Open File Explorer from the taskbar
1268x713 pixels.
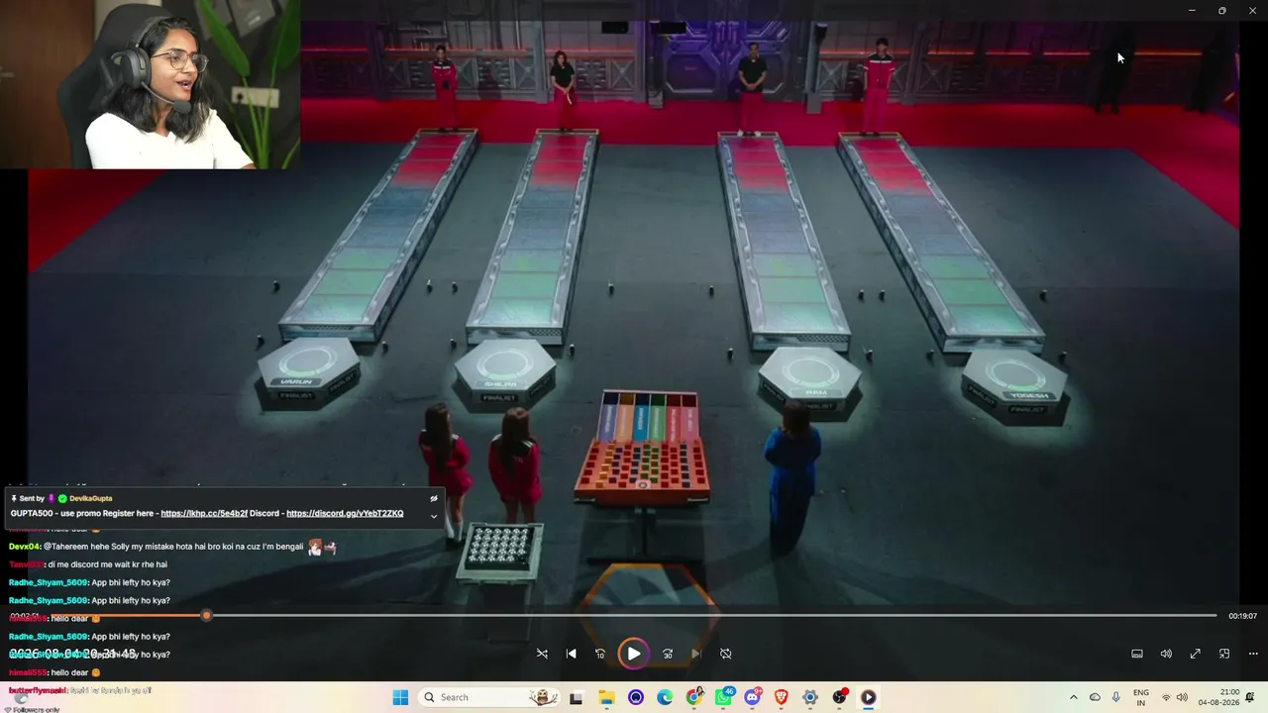point(606,697)
